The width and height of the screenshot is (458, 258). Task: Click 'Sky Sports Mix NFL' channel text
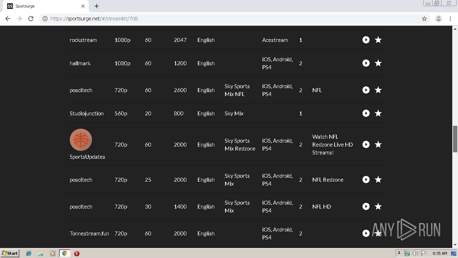tap(237, 90)
